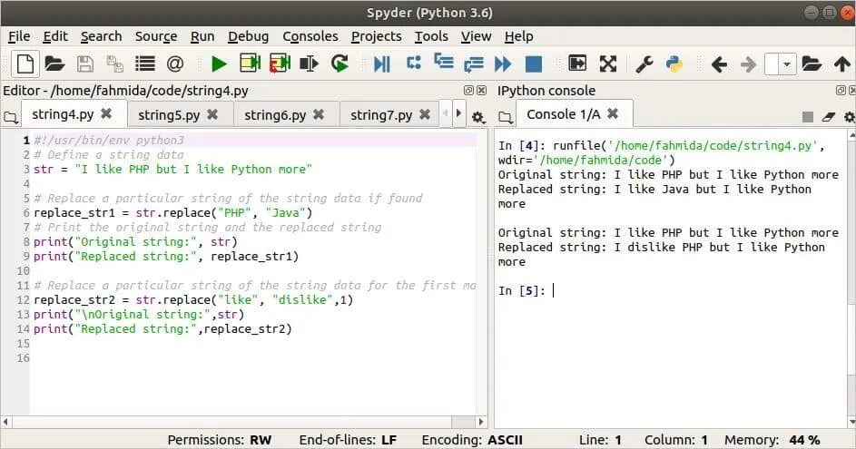Run the current cell icon
The height and width of the screenshot is (449, 856).
(250, 63)
